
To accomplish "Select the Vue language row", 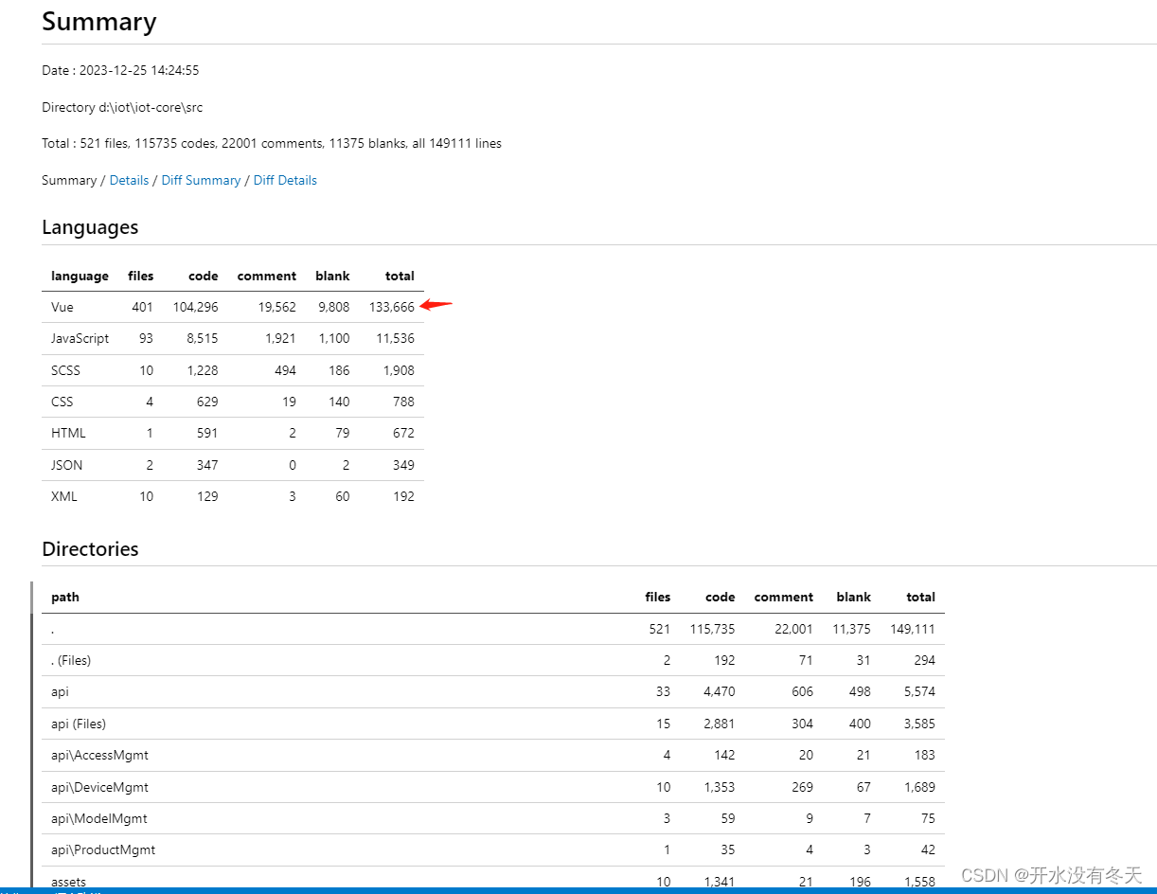I will tap(233, 307).
